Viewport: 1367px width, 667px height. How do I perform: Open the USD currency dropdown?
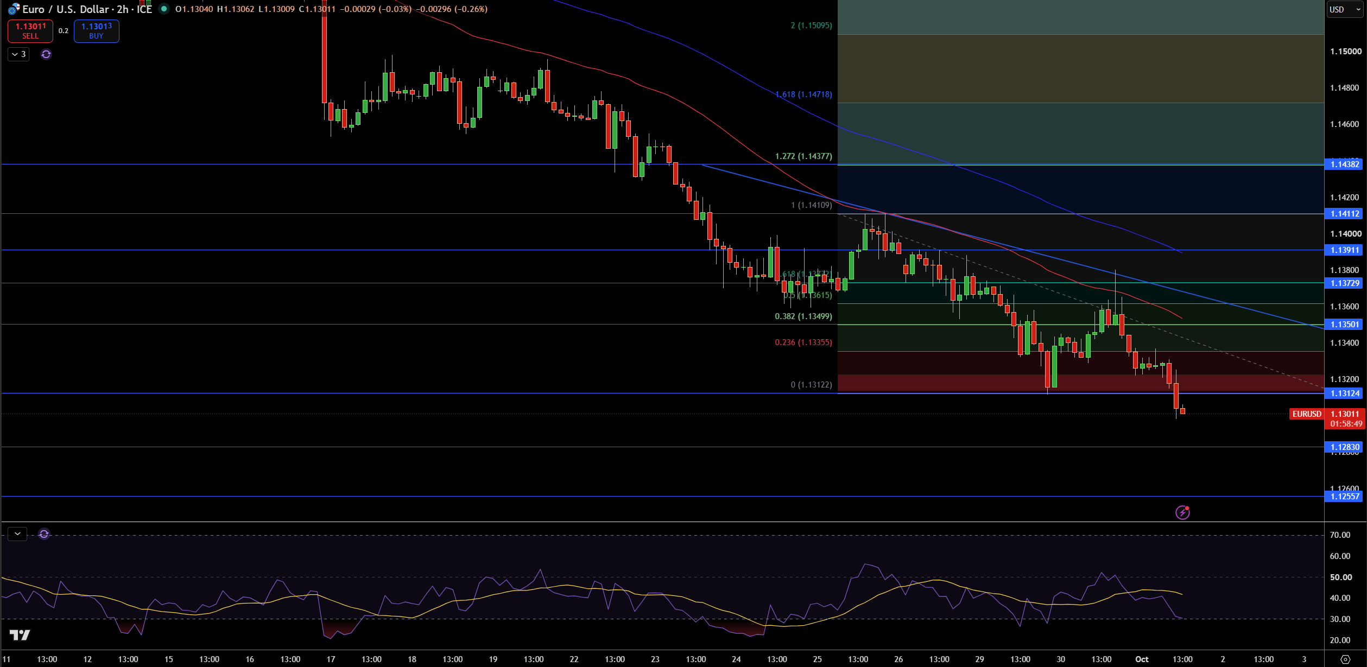coord(1345,9)
